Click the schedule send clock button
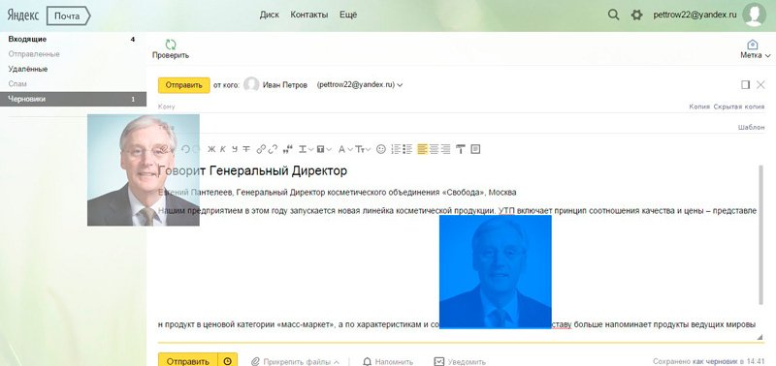Viewport: 776px width, 366px height. (x=228, y=361)
